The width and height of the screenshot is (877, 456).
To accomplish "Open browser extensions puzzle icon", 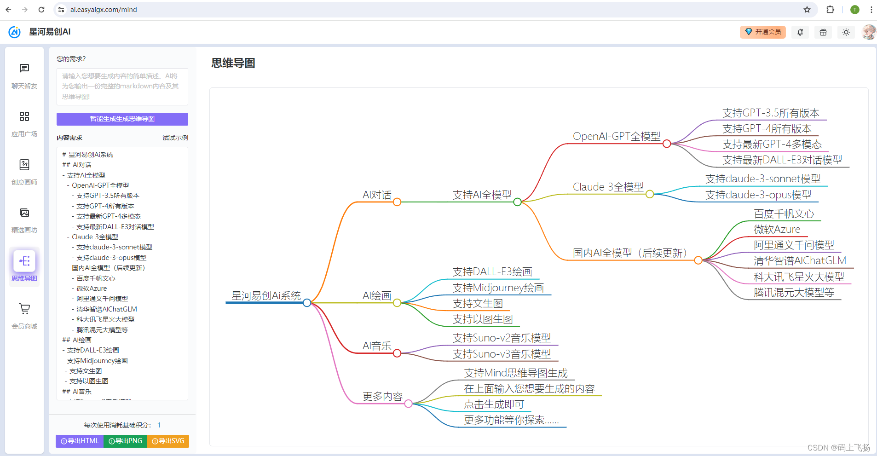I will tap(830, 10).
